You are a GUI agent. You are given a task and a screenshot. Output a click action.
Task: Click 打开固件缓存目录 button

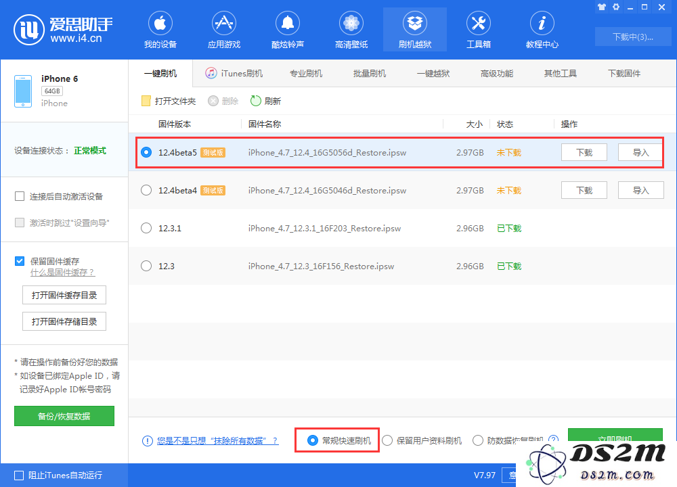tap(64, 295)
